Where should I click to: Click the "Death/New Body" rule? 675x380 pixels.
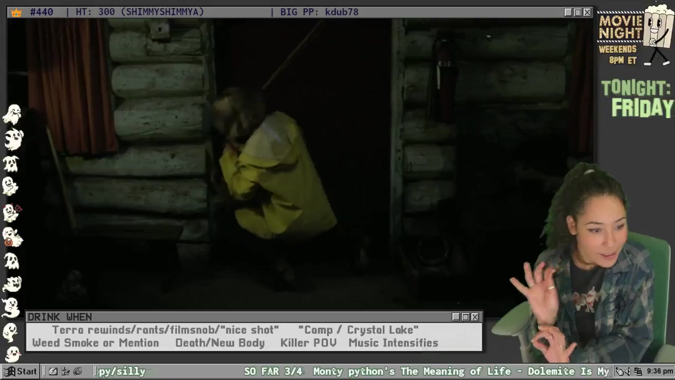point(220,343)
